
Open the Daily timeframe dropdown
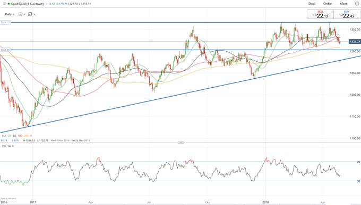pyautogui.click(x=10, y=14)
